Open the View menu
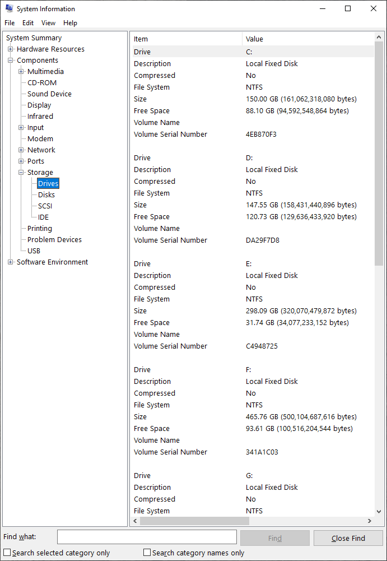Image resolution: width=387 pixels, height=561 pixels. point(48,23)
